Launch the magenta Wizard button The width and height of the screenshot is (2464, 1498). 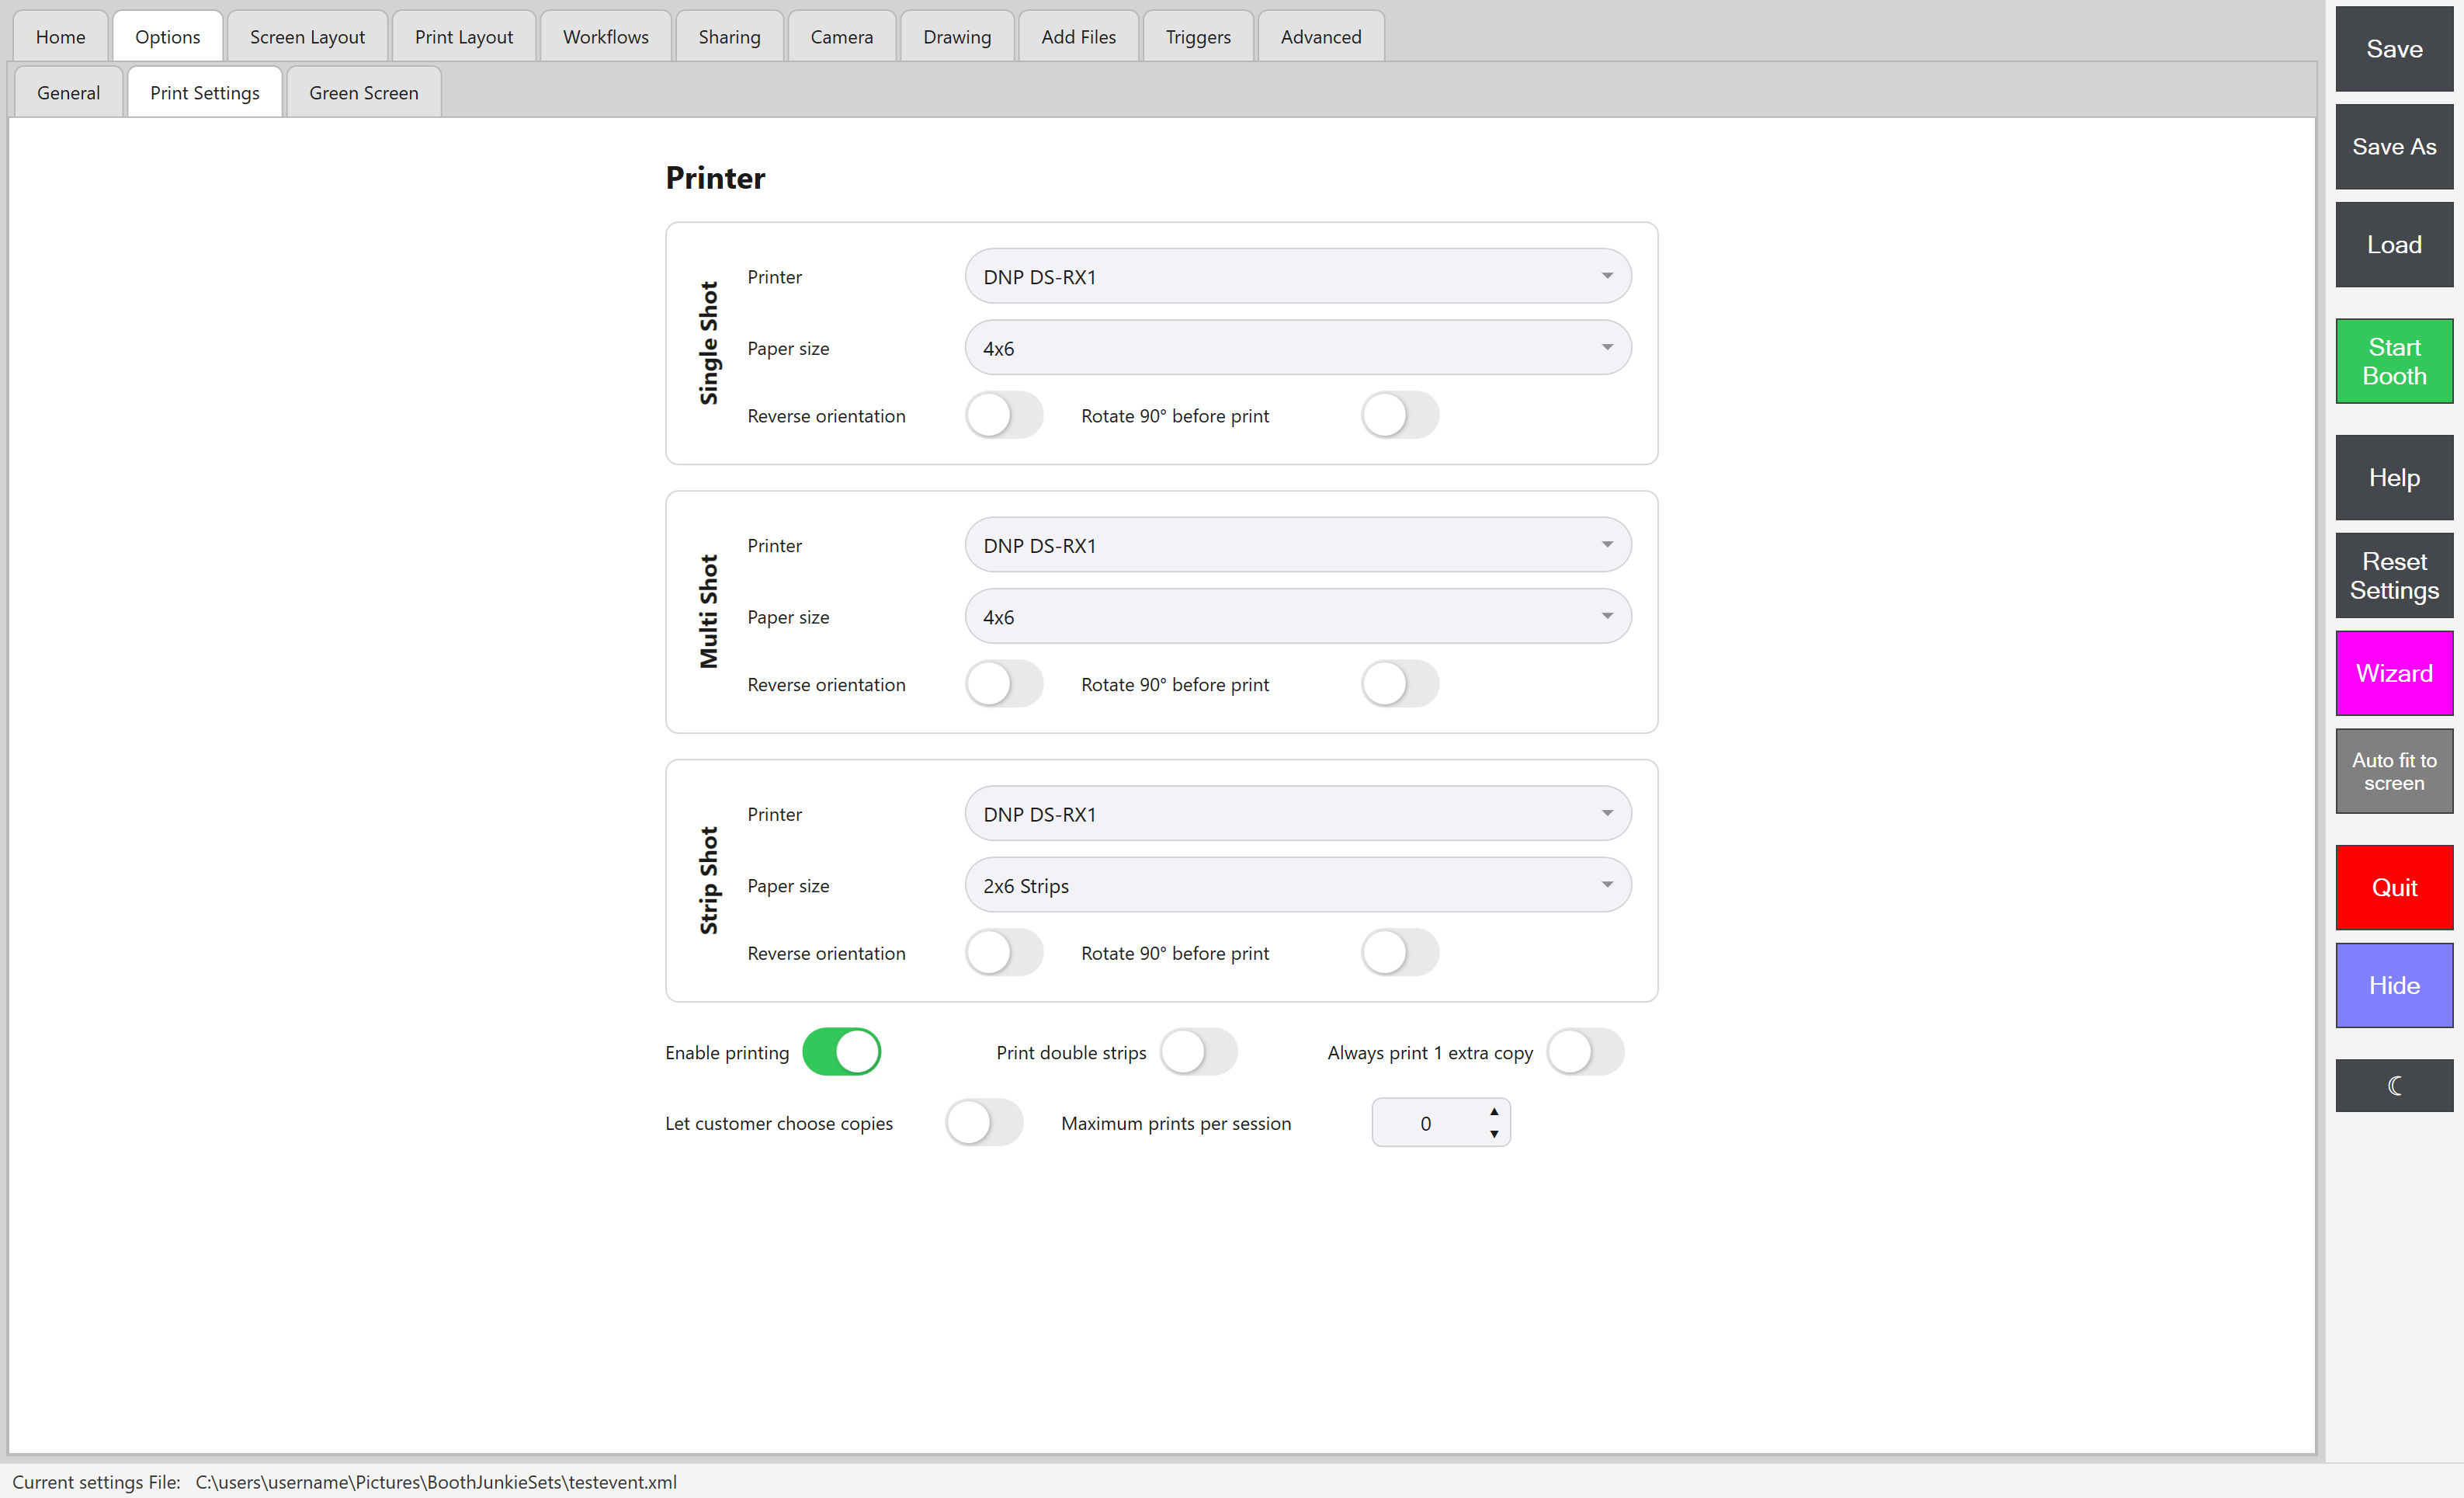coord(2394,673)
